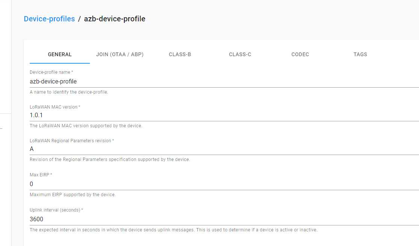
Task: Click 'Maximum EIRP supported by the device.' text
Action: tap(73, 195)
